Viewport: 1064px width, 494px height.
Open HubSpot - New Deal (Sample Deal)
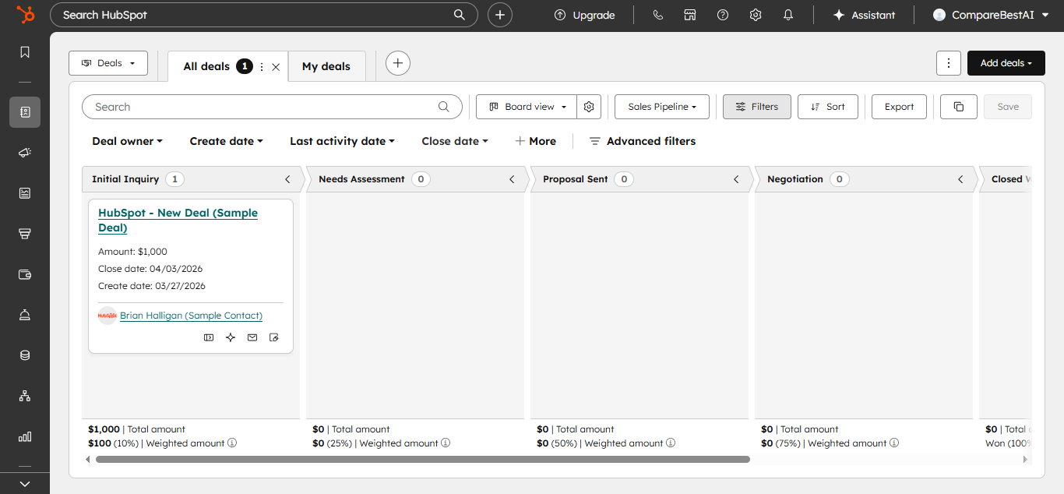pyautogui.click(x=178, y=221)
